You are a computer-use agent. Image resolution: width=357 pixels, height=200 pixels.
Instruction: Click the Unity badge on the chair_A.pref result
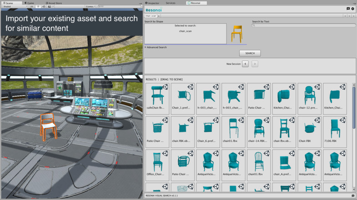pos(292,153)
